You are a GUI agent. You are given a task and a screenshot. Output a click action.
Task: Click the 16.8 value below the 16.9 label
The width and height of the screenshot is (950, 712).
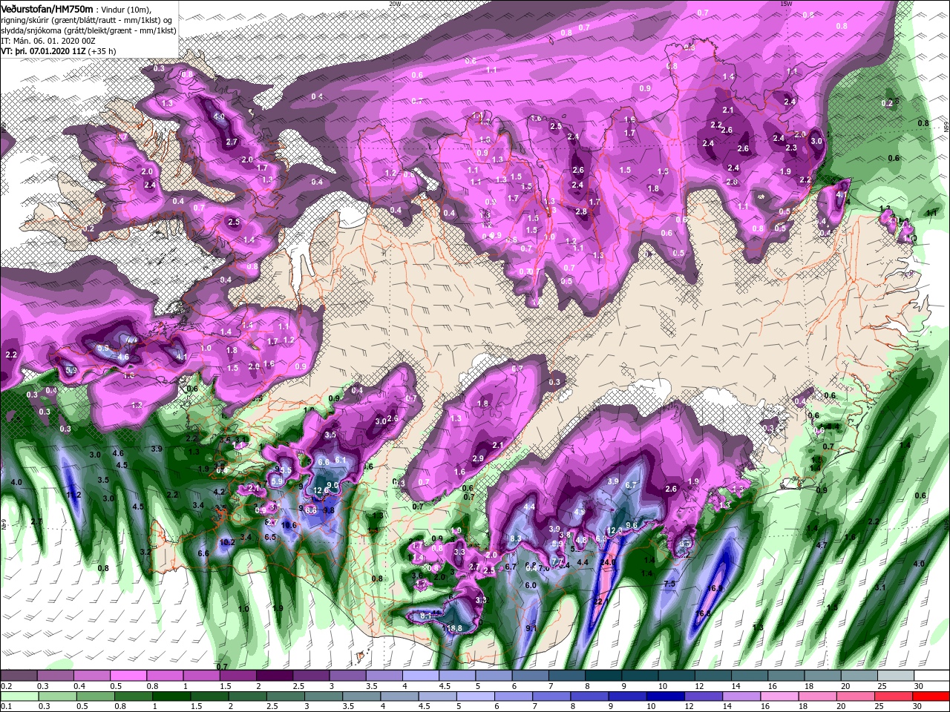click(x=703, y=613)
